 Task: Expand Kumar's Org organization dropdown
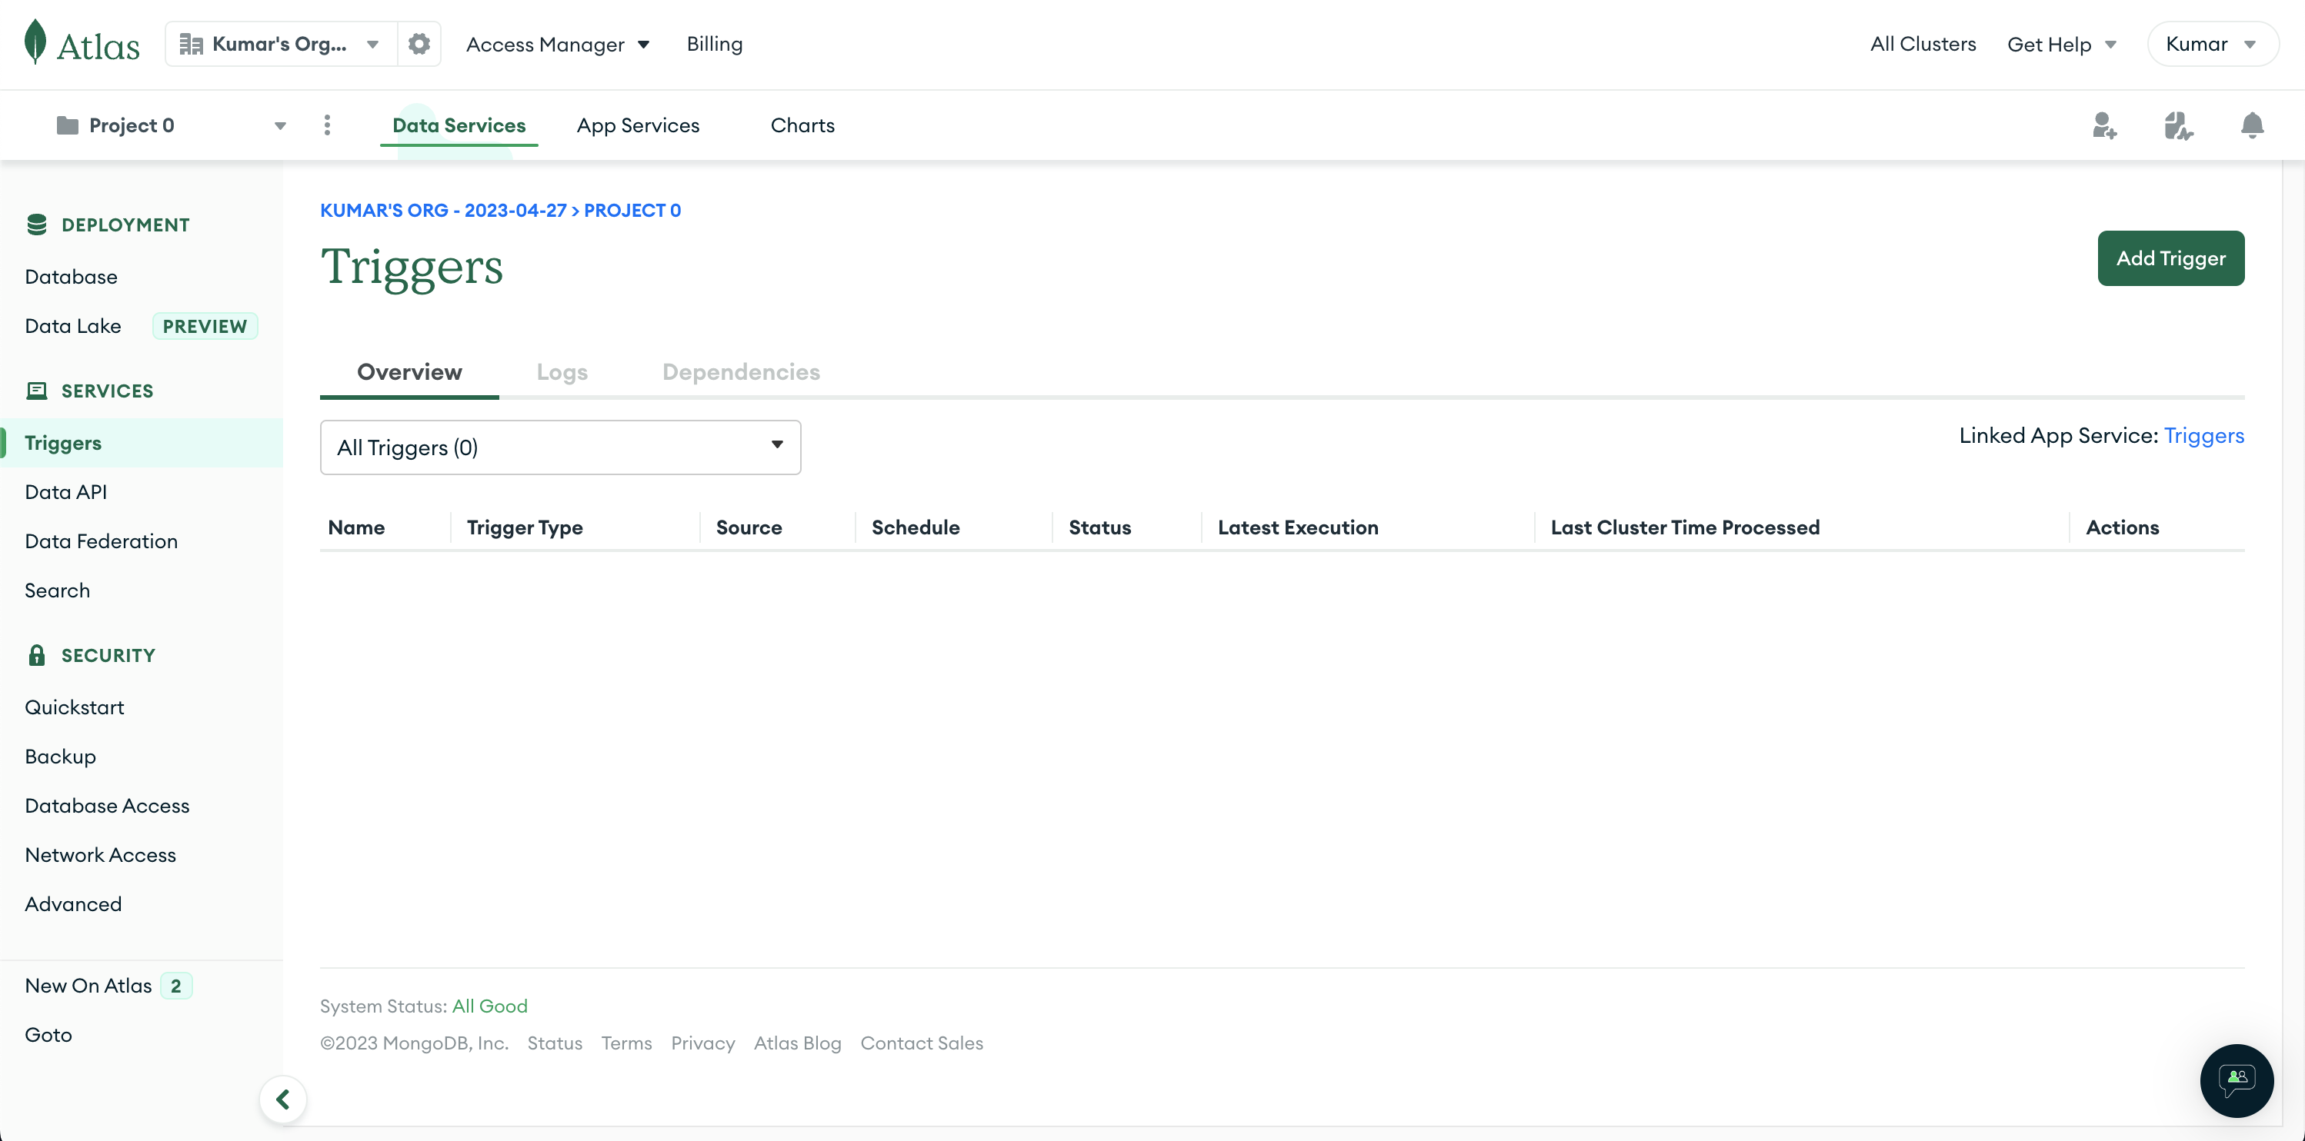click(282, 44)
